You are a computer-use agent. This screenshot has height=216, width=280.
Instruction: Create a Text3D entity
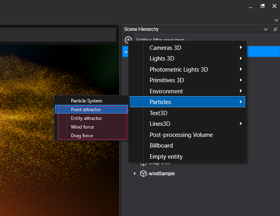158,113
